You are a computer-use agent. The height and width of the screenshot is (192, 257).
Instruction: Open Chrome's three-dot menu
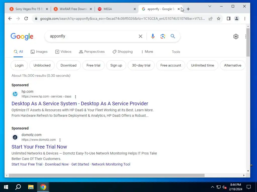tap(245, 18)
